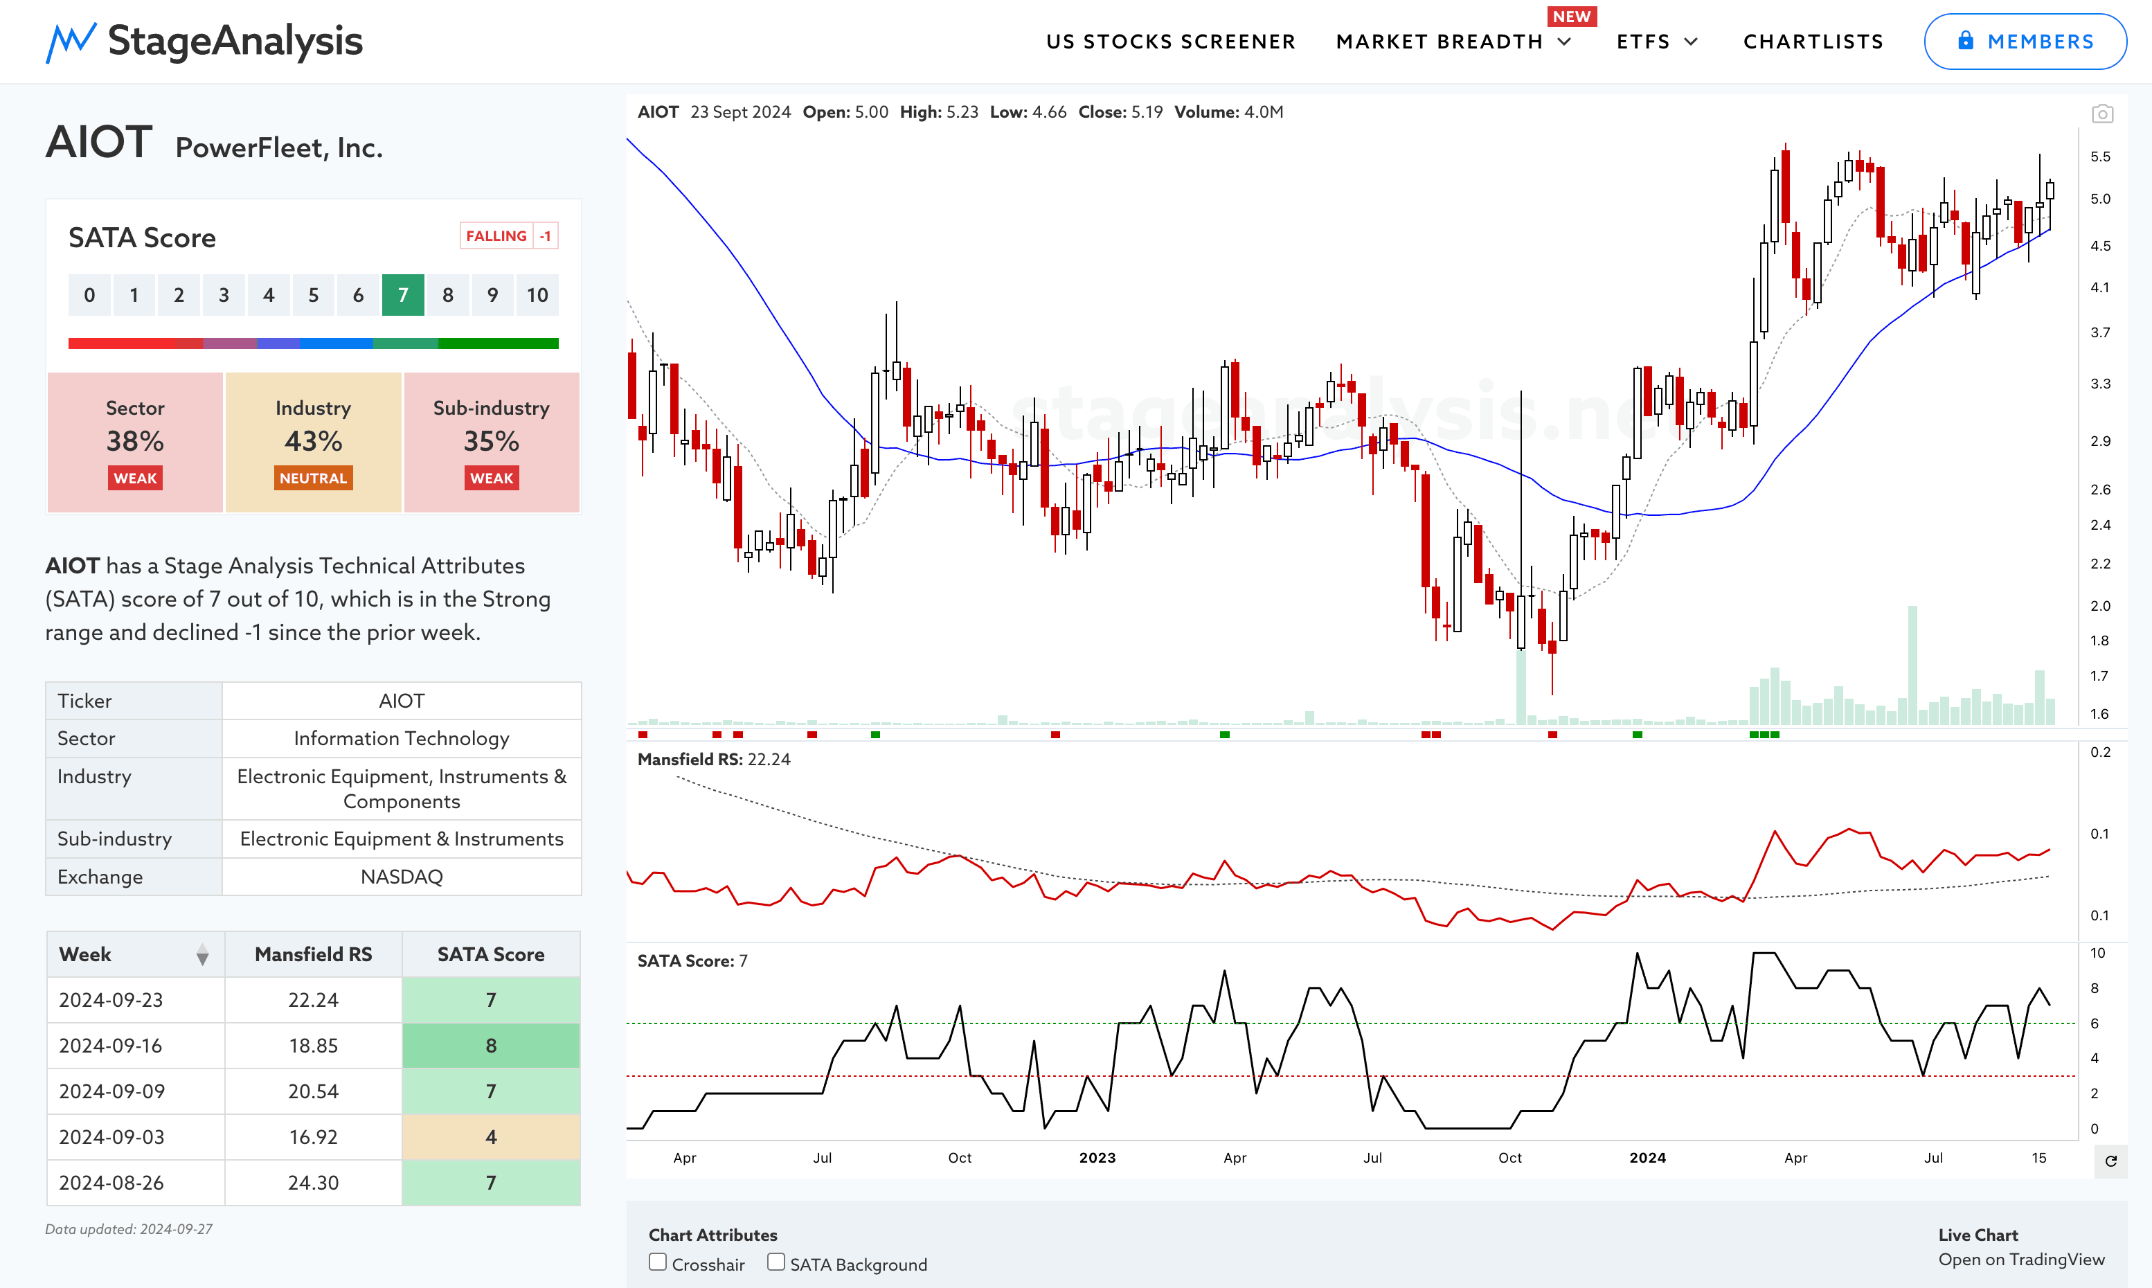
Task: Select the 2024-09-03 week row
Action: 313,1137
